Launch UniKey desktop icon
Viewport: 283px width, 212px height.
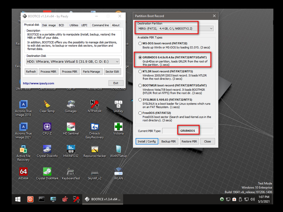click(119, 106)
